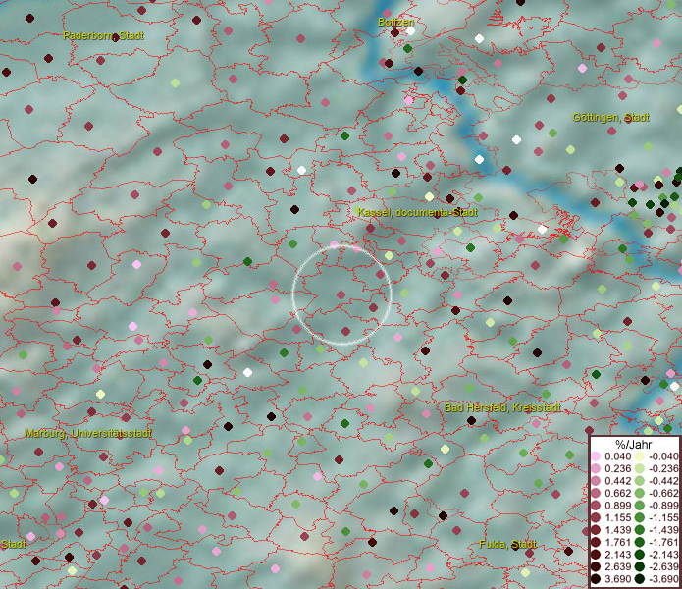Click legend value -1.761
682x589 pixels.
click(663, 542)
